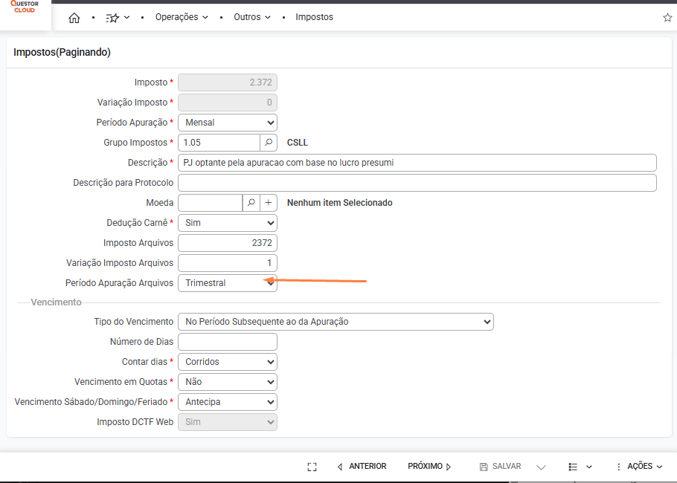Click the home icon in breadcrumb bar

pyautogui.click(x=74, y=17)
